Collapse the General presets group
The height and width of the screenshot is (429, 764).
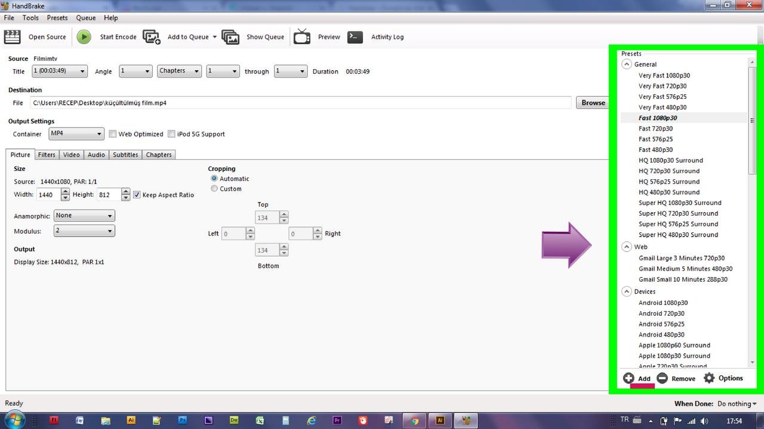[x=627, y=64]
